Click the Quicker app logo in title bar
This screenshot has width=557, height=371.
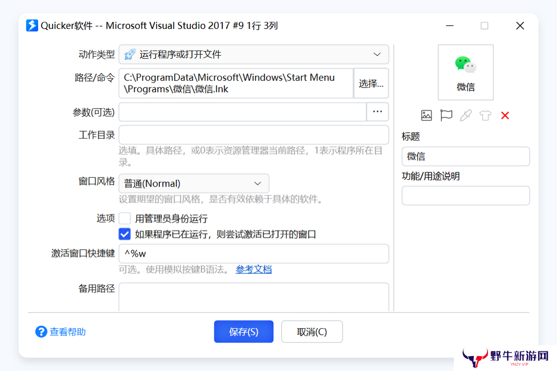click(x=32, y=26)
